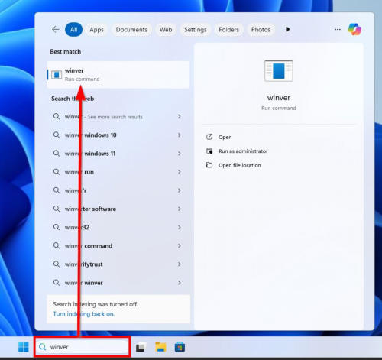This screenshot has width=382, height=360.
Task: Click 'Turn indexing back on' link
Action: 84,314
